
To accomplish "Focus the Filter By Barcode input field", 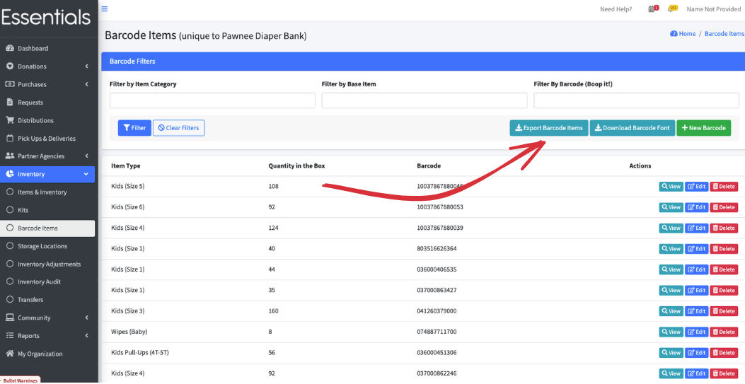I will tap(636, 100).
